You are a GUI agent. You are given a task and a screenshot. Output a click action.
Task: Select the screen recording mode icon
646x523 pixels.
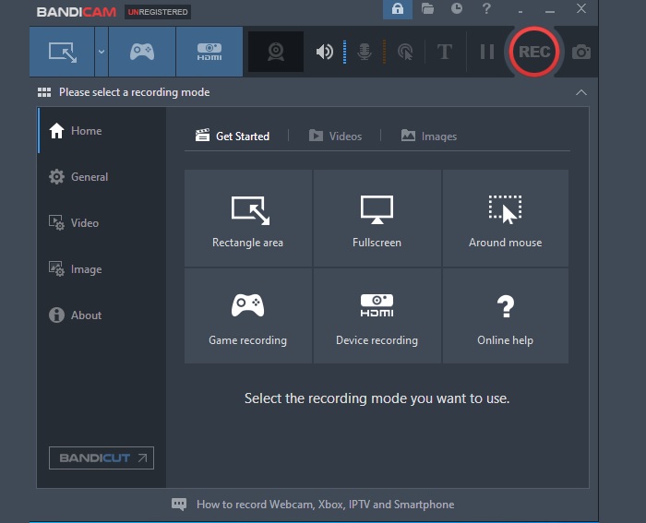coord(62,52)
